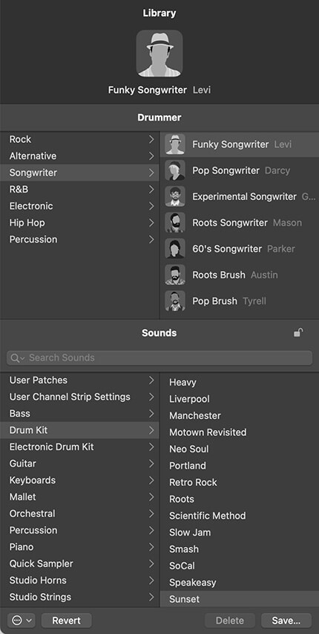Select Pop Songwriter Darcy avatar icon

pos(175,170)
